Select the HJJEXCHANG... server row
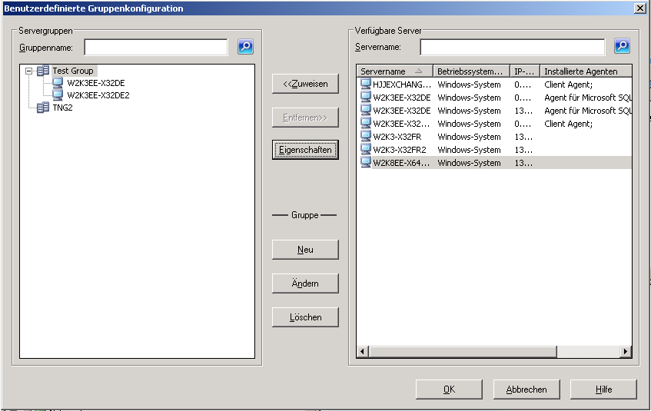651x411 pixels. tap(494, 85)
